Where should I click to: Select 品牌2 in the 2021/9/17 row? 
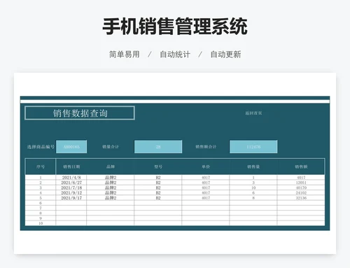[x=111, y=198]
